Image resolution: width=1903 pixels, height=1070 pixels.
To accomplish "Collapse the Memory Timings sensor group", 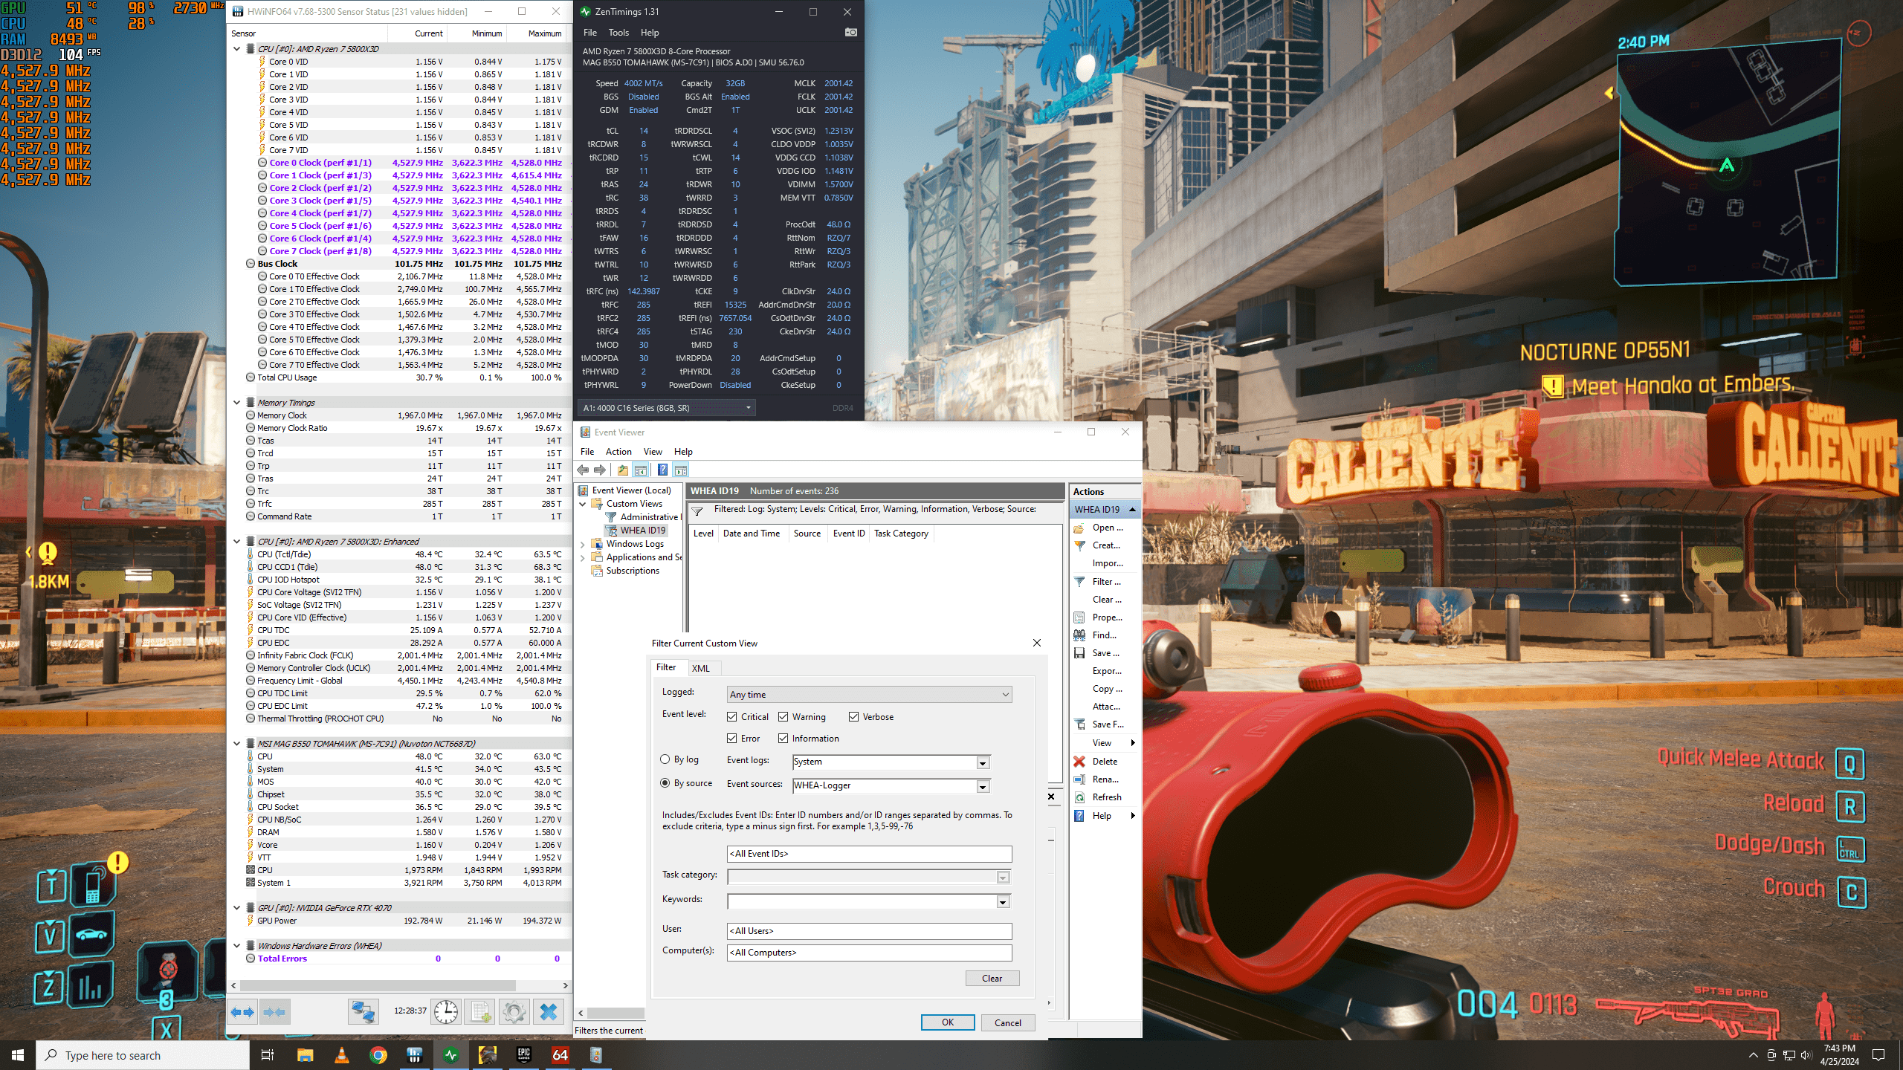I will coord(236,403).
